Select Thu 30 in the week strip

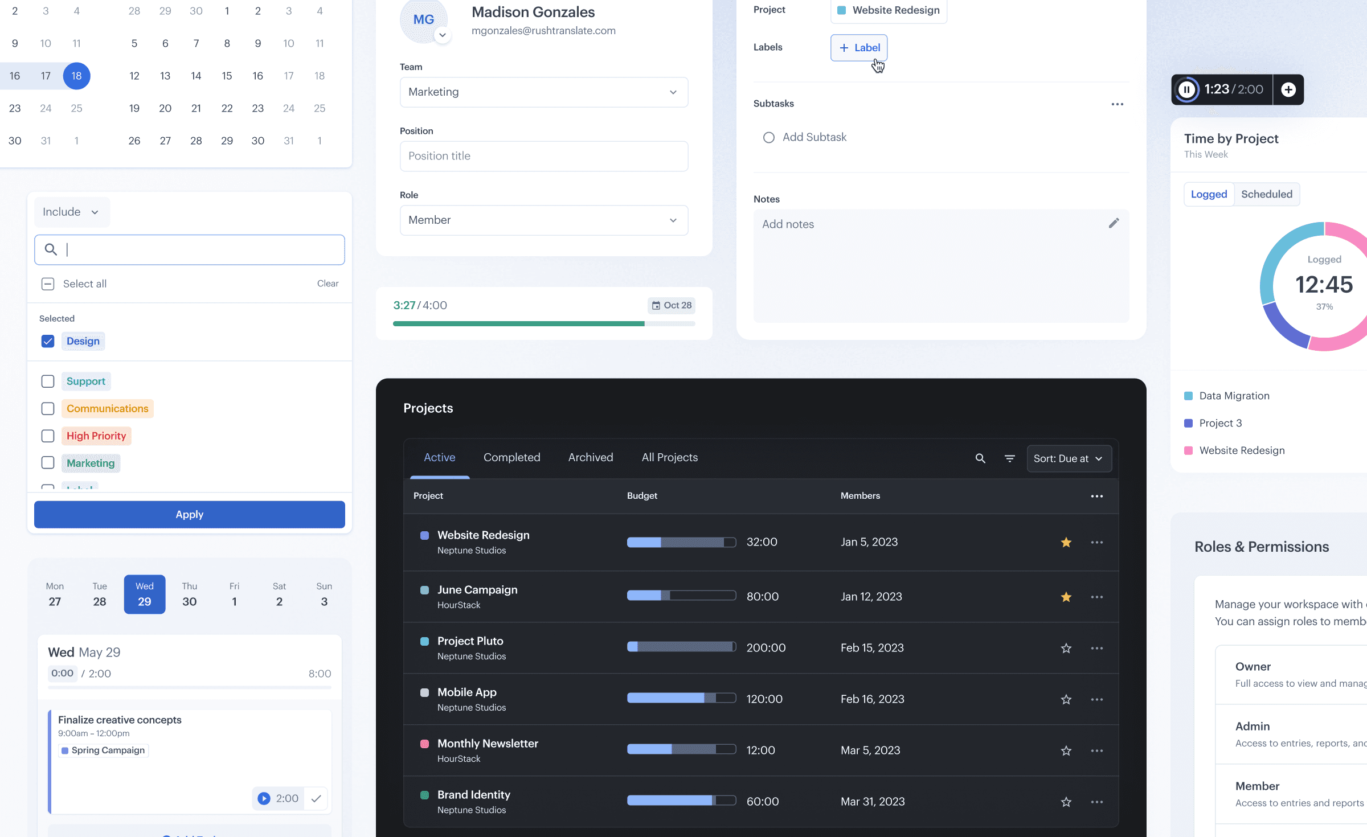click(190, 594)
